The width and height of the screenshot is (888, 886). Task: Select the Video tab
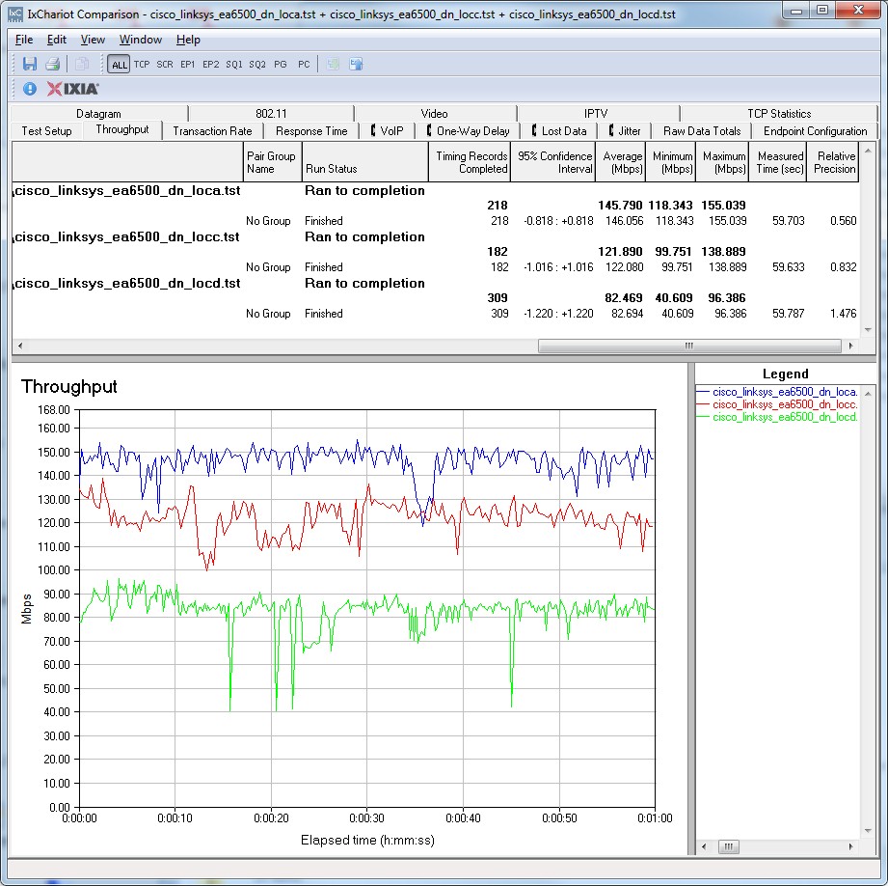(435, 113)
